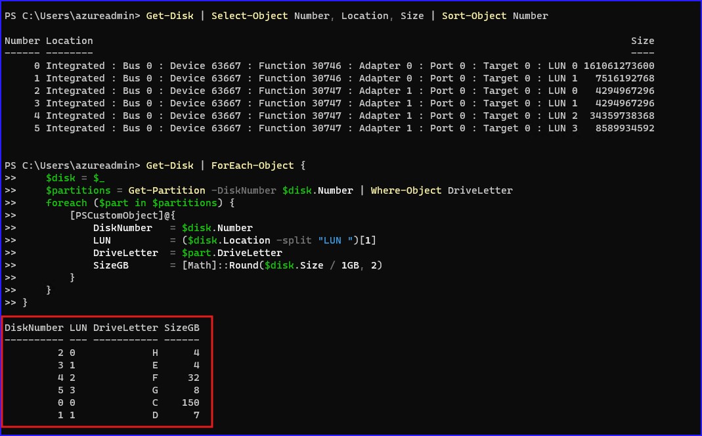The height and width of the screenshot is (436, 702).
Task: Click the Size column header in the first table
Action: coord(642,41)
